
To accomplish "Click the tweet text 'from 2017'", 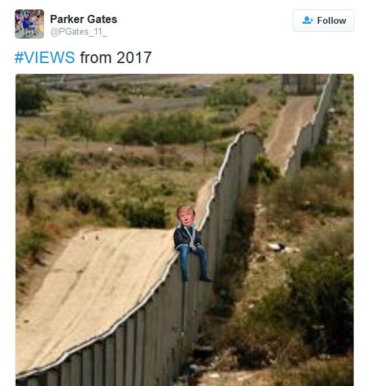I will (116, 58).
